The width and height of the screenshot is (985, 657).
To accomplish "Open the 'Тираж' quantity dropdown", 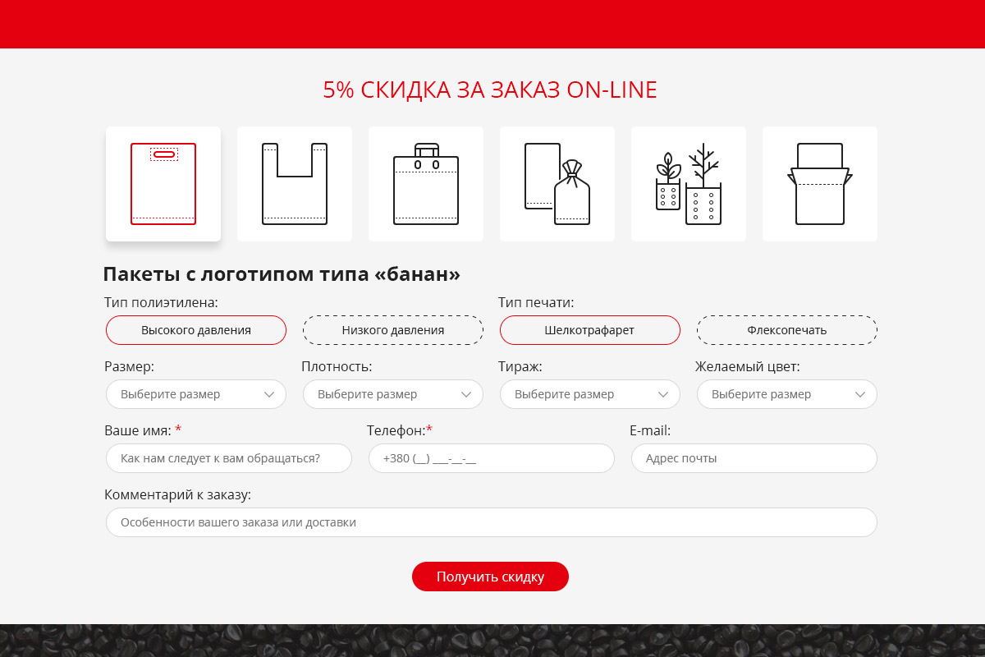I will (590, 394).
